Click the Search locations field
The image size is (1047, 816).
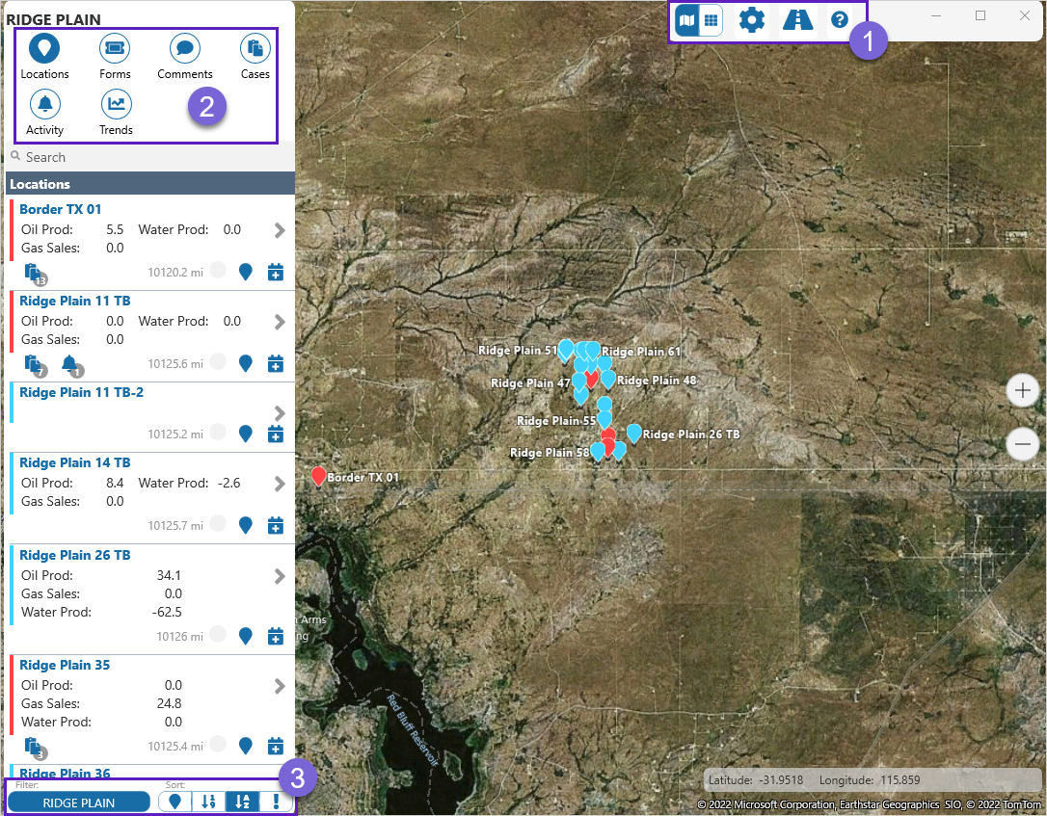click(x=149, y=157)
